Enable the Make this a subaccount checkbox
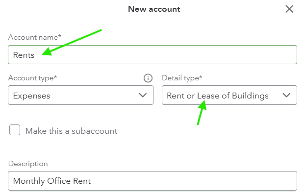Screen dimensions: 305x196 pos(15,130)
